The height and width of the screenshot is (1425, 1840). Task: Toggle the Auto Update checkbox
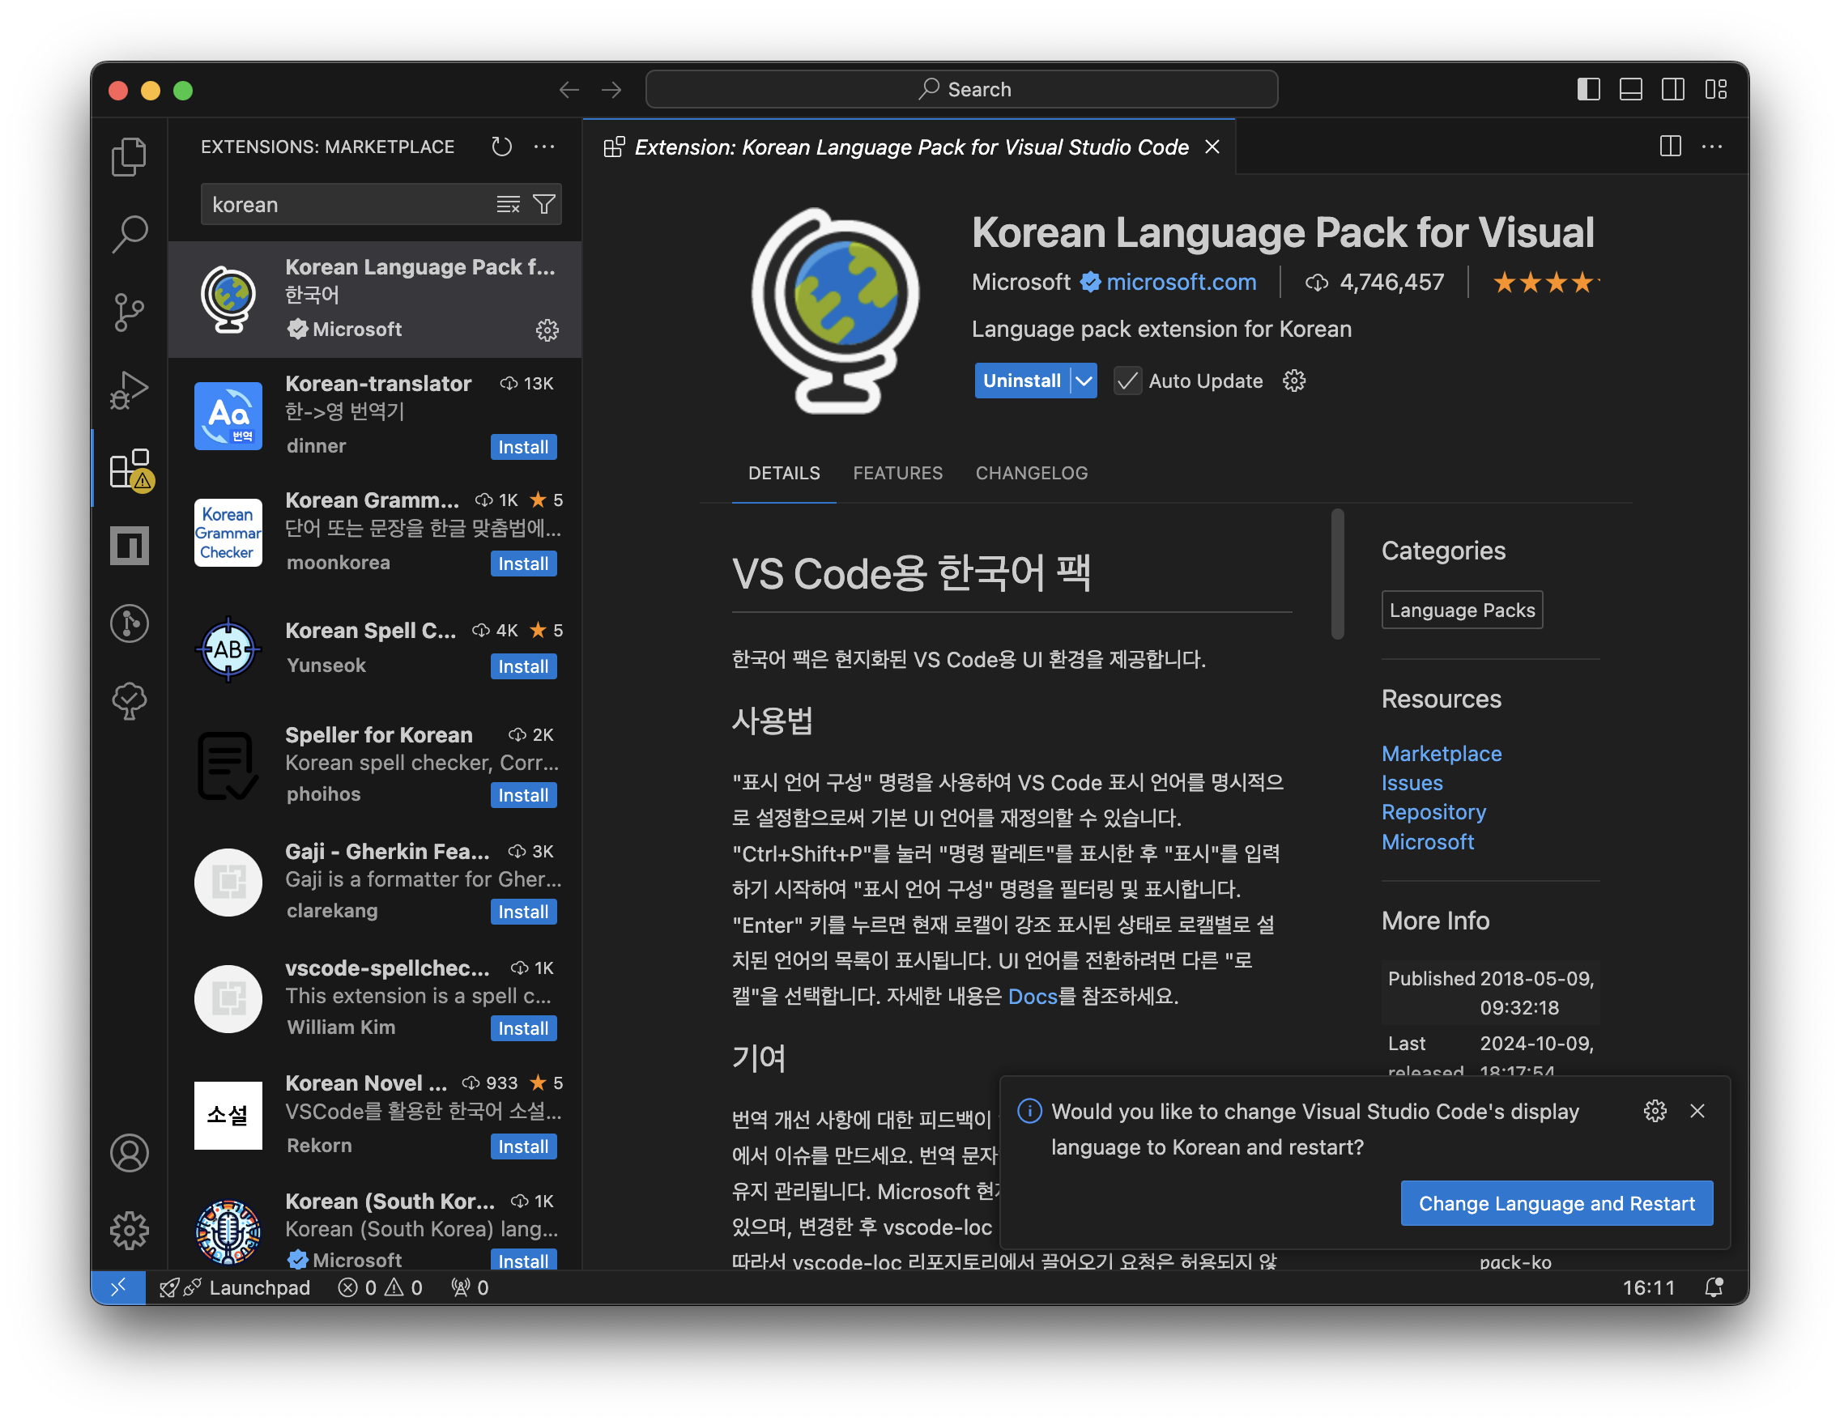click(x=1127, y=381)
